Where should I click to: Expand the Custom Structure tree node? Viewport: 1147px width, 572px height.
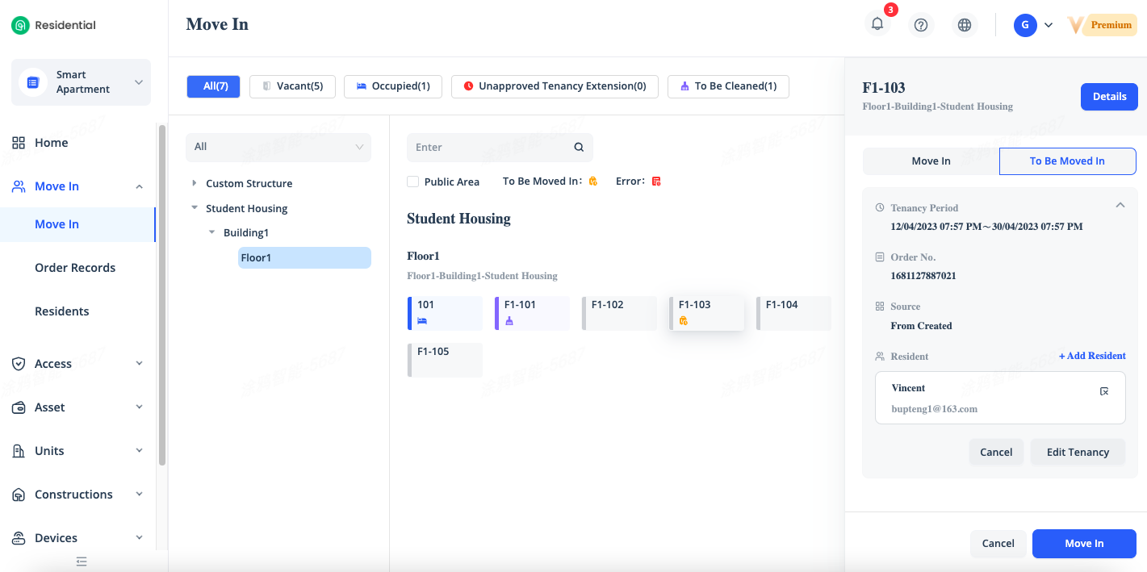(195, 183)
